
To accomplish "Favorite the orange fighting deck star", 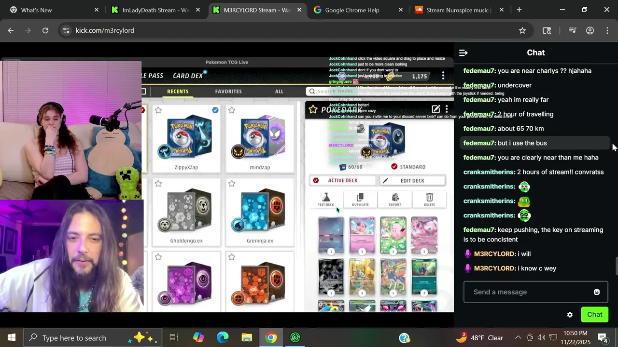I will click(x=232, y=257).
